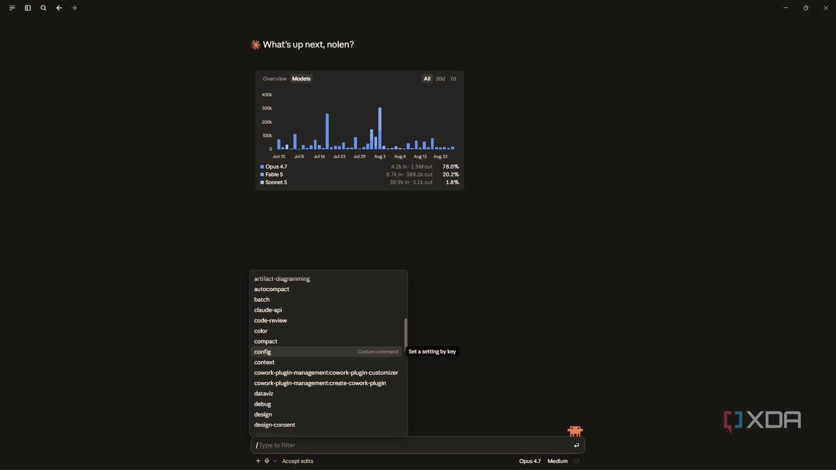This screenshot has height=470, width=836.
Task: Run the compact command
Action: coord(327,341)
